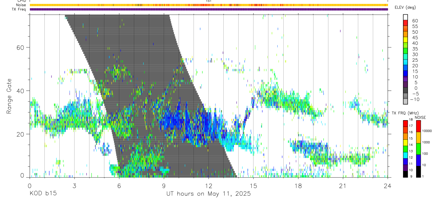Click the green NOISE swatch between 100 and 1000

coord(419,149)
